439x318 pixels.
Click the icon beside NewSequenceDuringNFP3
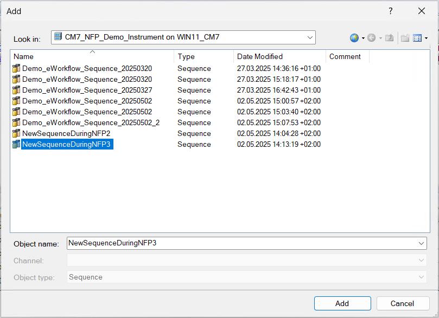click(x=16, y=144)
